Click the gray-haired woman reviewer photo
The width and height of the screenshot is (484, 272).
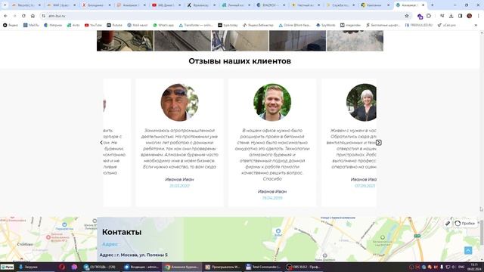361,102
